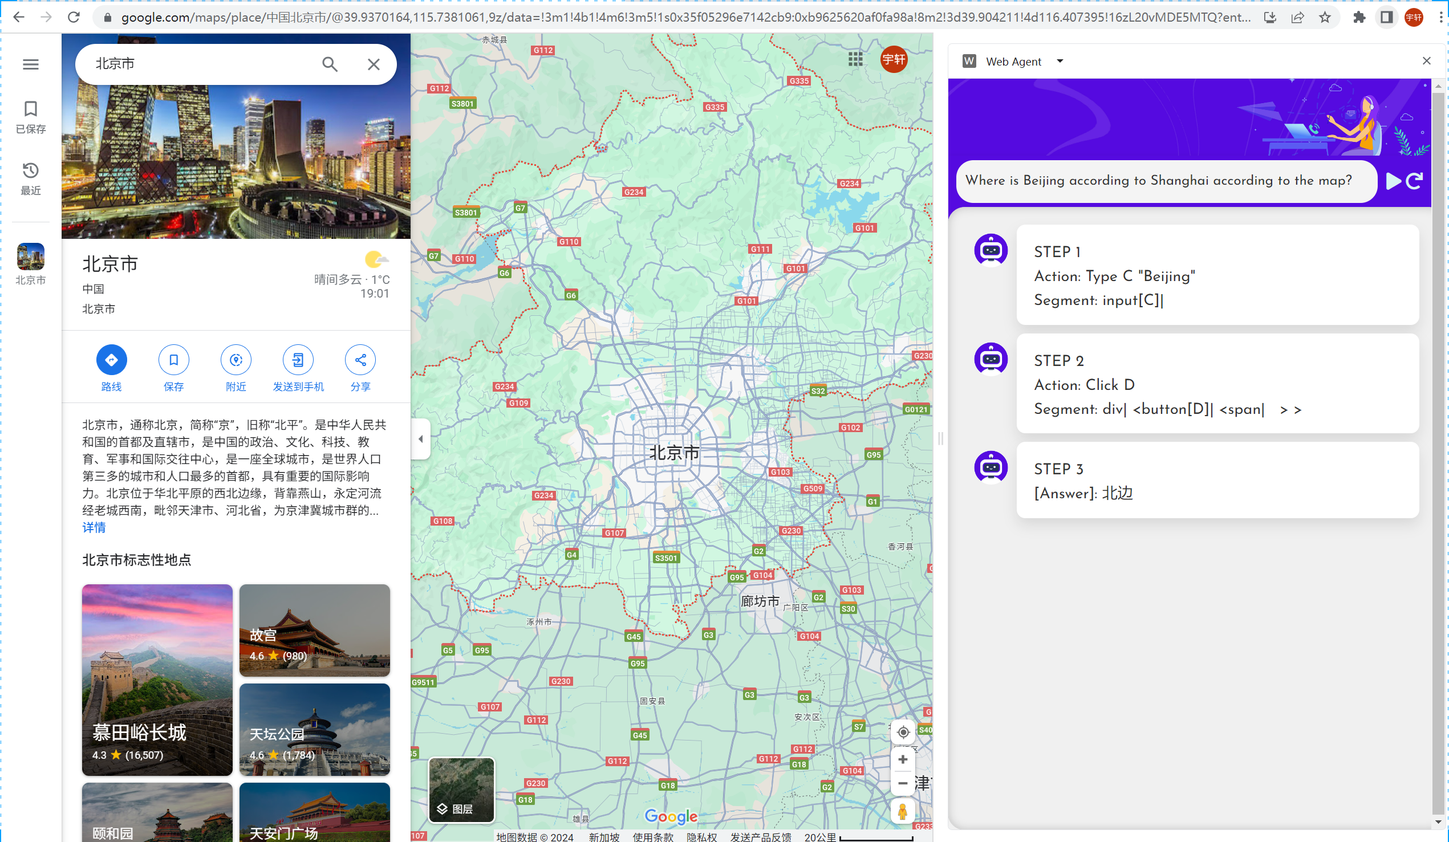Image resolution: width=1449 pixels, height=842 pixels.
Task: Show your location button on map
Action: click(903, 731)
